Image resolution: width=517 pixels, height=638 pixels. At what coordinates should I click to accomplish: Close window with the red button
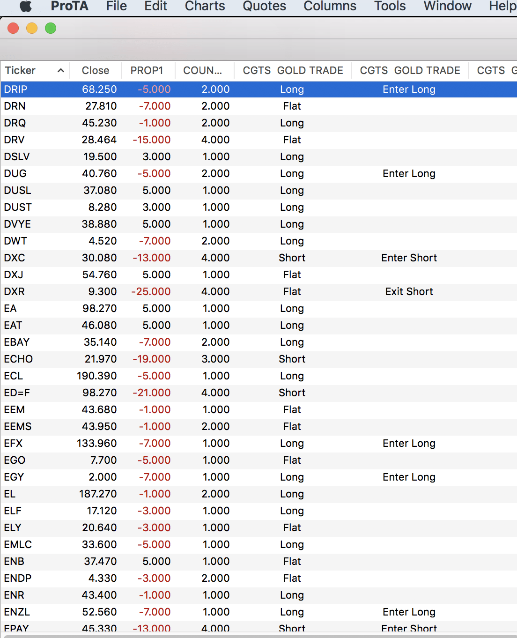13,29
